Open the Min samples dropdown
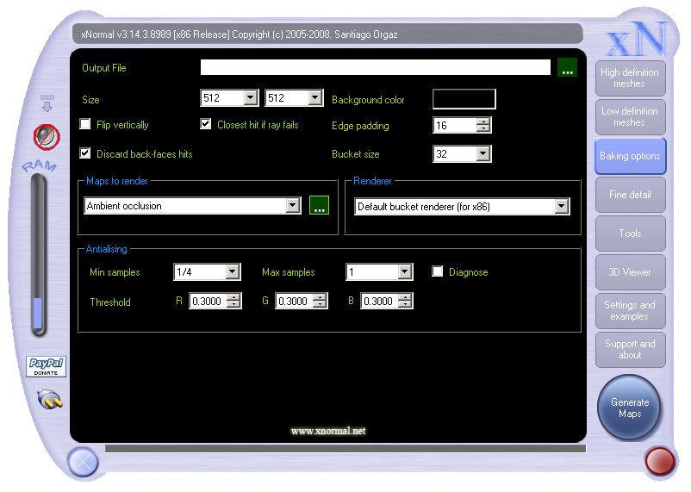This screenshot has width=691, height=492. (x=233, y=271)
